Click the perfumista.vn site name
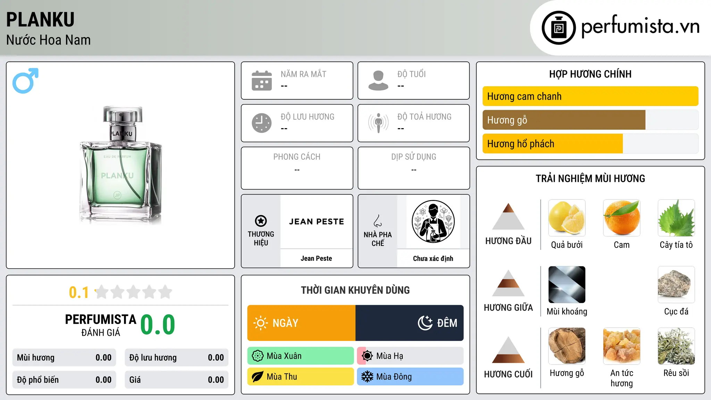This screenshot has width=711, height=400. click(640, 26)
